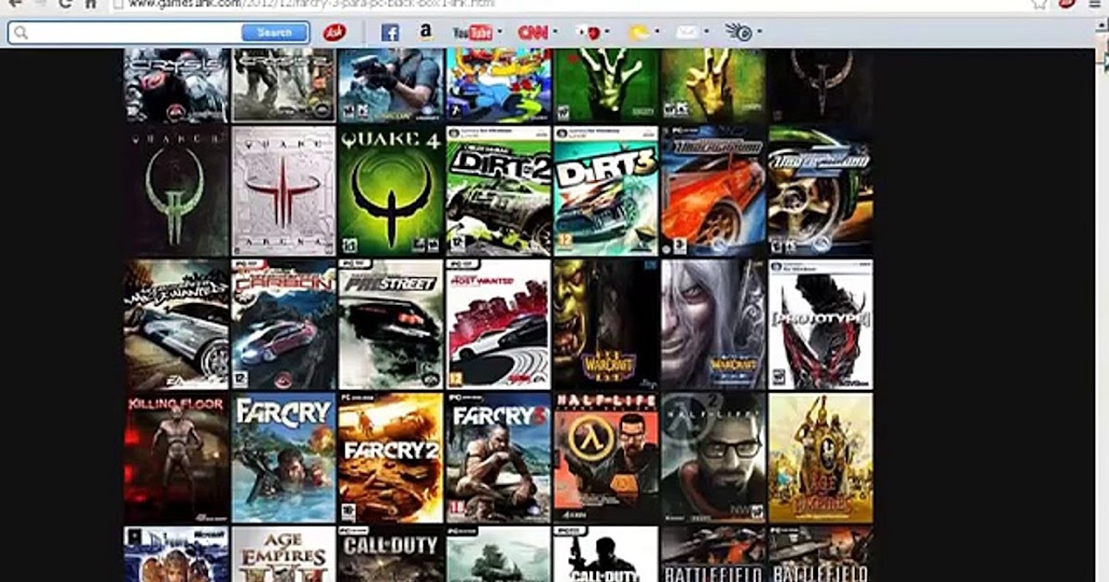Open Need for Speed Underground cover
The image size is (1109, 582).
[x=713, y=191]
